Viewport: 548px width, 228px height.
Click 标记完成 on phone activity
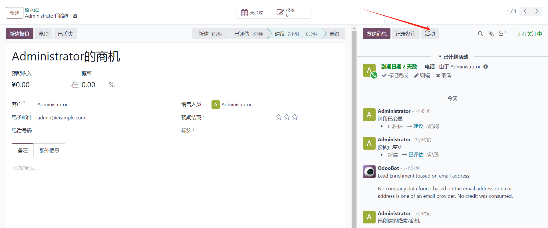coord(395,76)
